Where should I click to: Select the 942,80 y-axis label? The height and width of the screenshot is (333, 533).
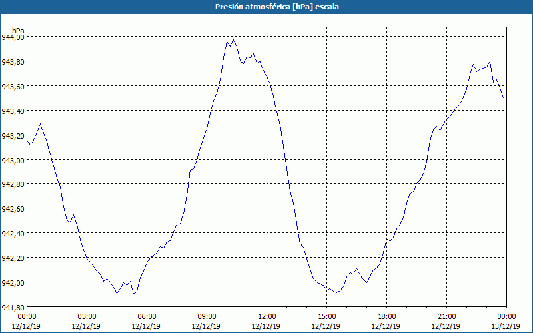coord(13,184)
